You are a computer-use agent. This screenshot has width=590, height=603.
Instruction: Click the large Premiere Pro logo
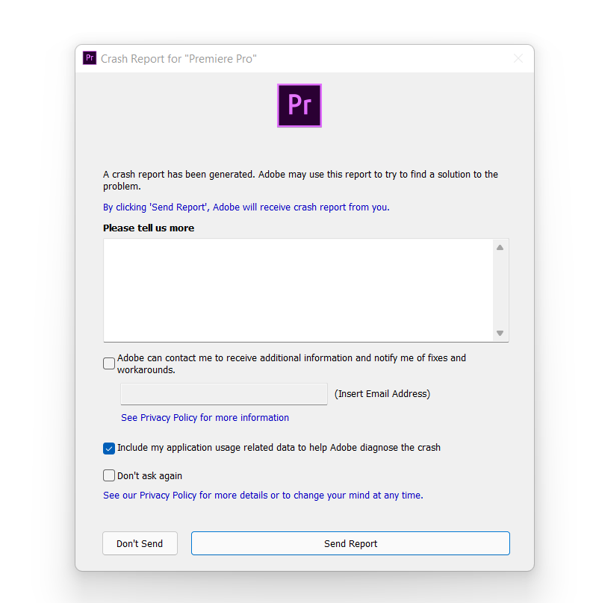click(x=299, y=105)
